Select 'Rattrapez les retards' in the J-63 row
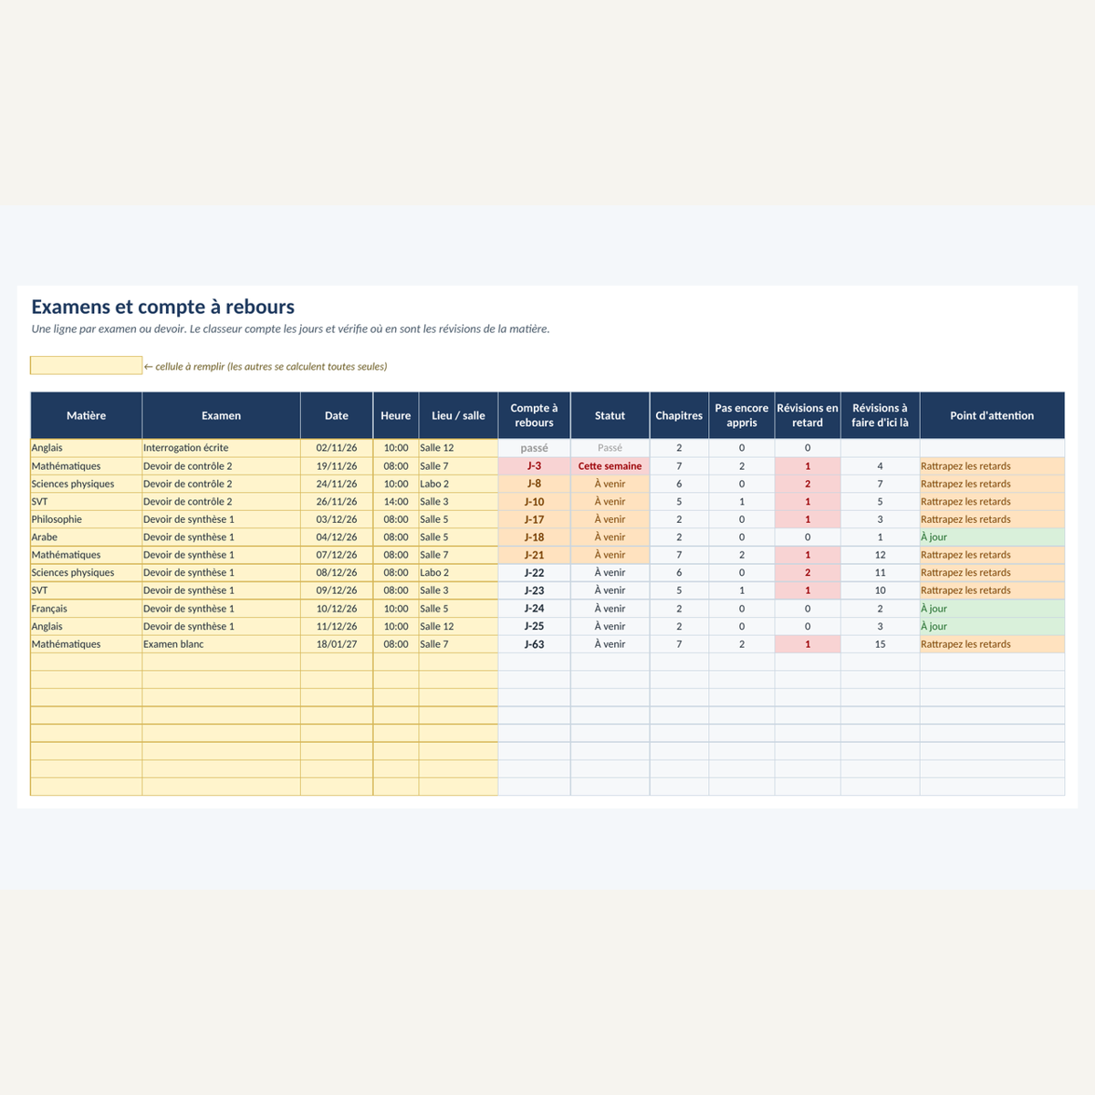This screenshot has height=1095, width=1095. [x=992, y=644]
